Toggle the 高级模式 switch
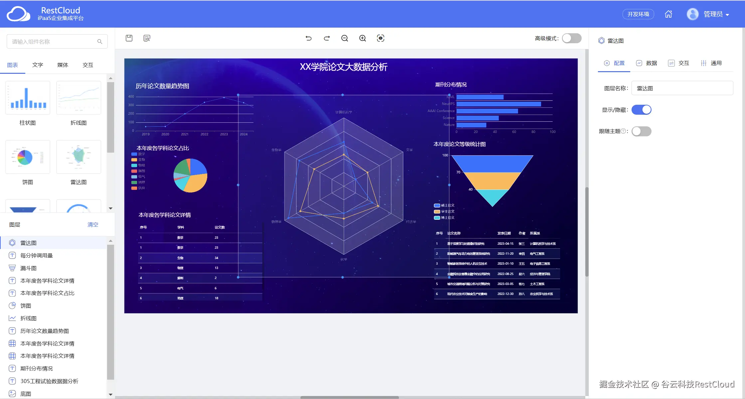Screen dimensions: 745x399 [x=572, y=38]
